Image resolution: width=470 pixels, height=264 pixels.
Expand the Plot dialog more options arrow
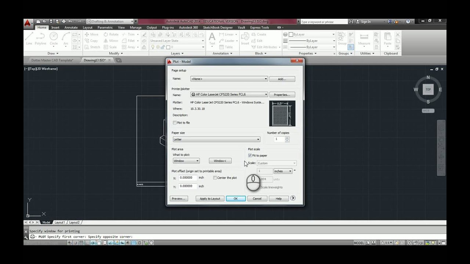[x=293, y=198]
